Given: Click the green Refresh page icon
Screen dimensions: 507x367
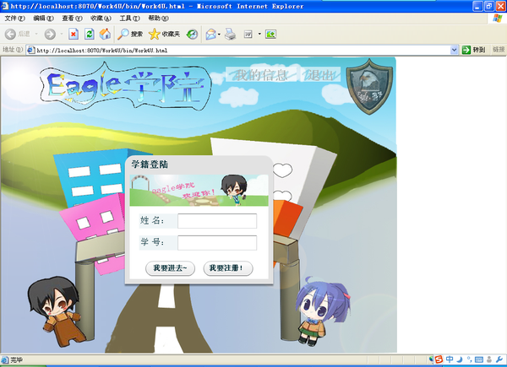Looking at the screenshot, I should point(90,34).
